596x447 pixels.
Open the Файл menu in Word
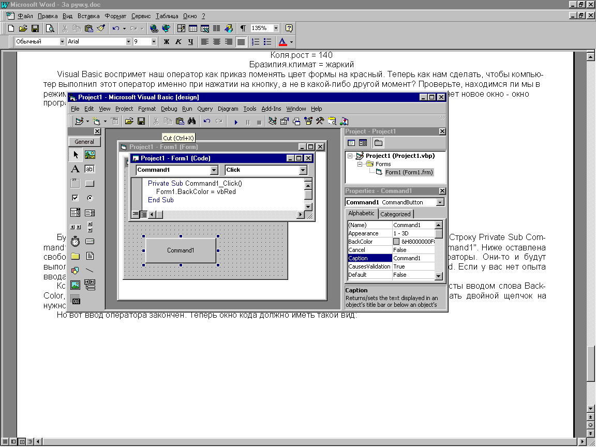[25, 16]
